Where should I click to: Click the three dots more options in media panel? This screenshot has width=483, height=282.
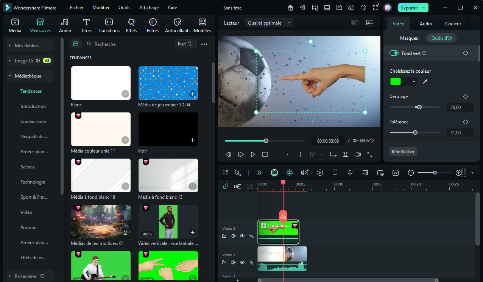click(x=204, y=44)
